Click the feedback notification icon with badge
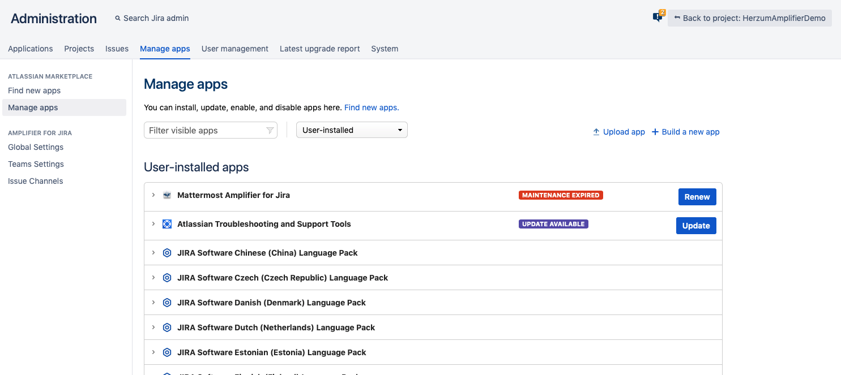Screen dimensions: 841x375 click(x=658, y=17)
